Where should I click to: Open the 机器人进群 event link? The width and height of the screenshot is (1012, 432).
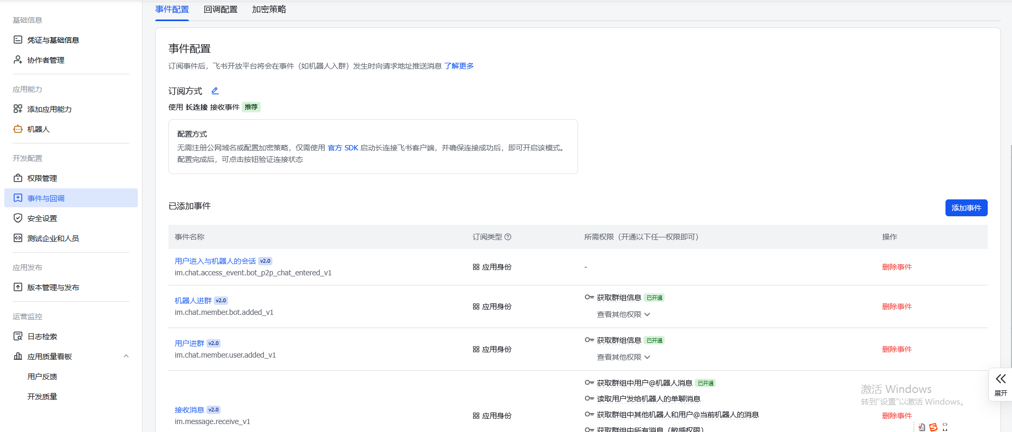coord(193,301)
